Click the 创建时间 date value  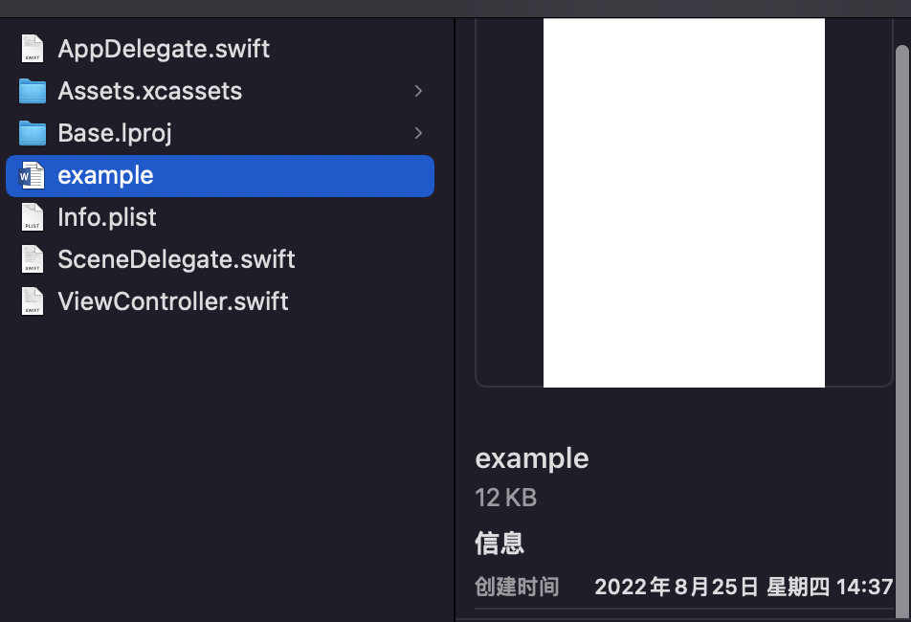click(x=744, y=587)
